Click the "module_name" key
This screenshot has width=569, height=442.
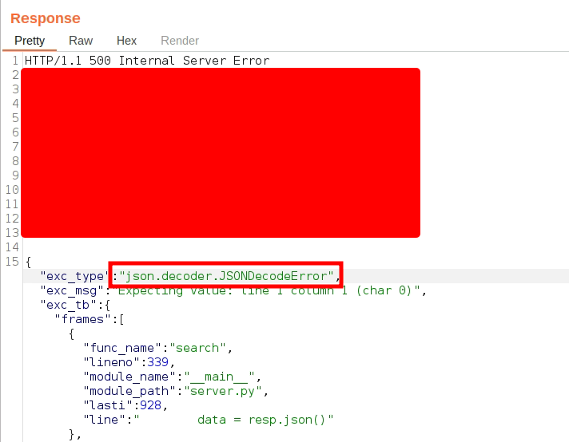pyautogui.click(x=129, y=377)
